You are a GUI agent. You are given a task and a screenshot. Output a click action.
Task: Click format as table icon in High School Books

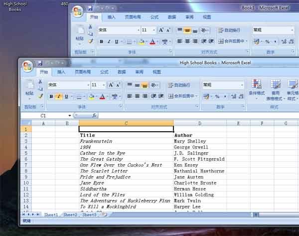pyautogui.click(x=276, y=84)
